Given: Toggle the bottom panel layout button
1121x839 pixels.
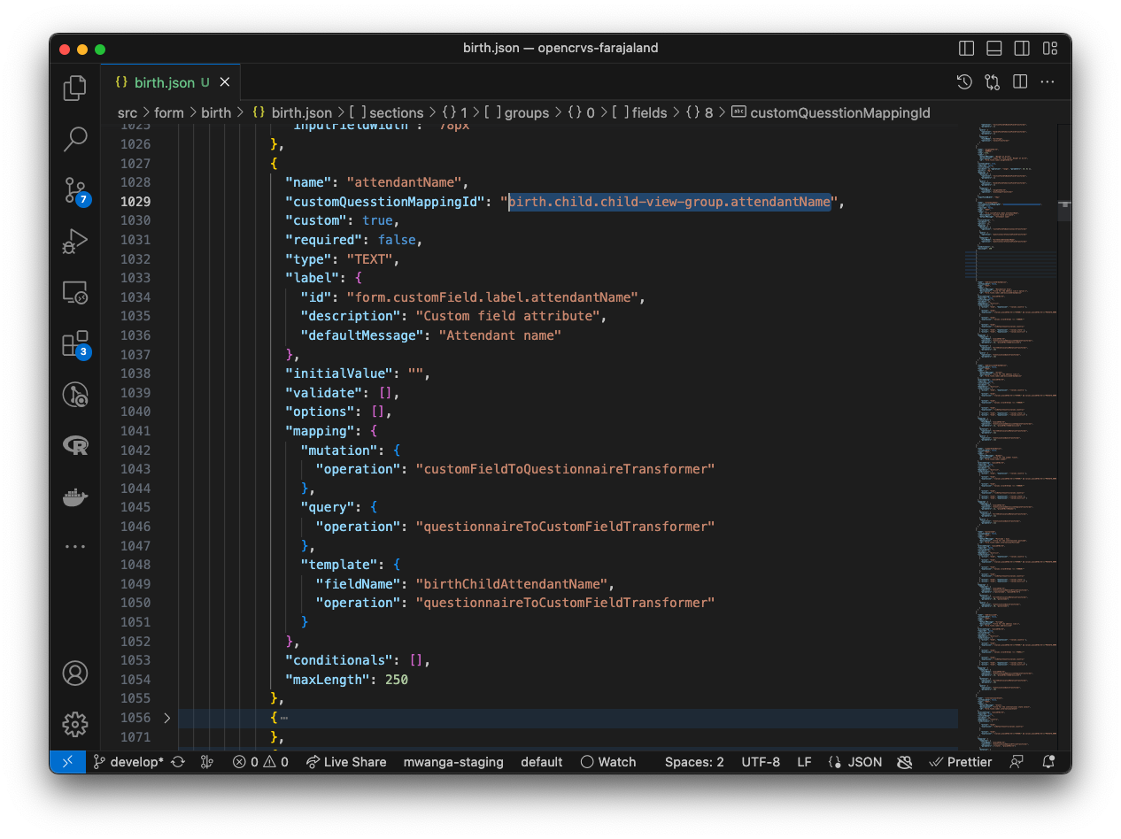Looking at the screenshot, I should 994,49.
